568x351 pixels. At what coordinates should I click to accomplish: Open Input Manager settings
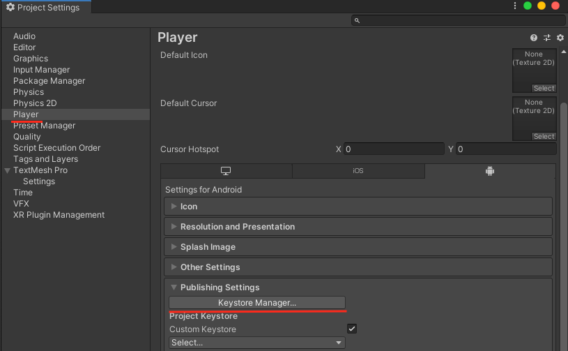41,70
